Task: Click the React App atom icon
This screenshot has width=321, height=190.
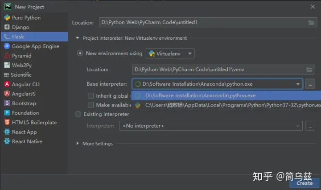Action: tap(7, 132)
